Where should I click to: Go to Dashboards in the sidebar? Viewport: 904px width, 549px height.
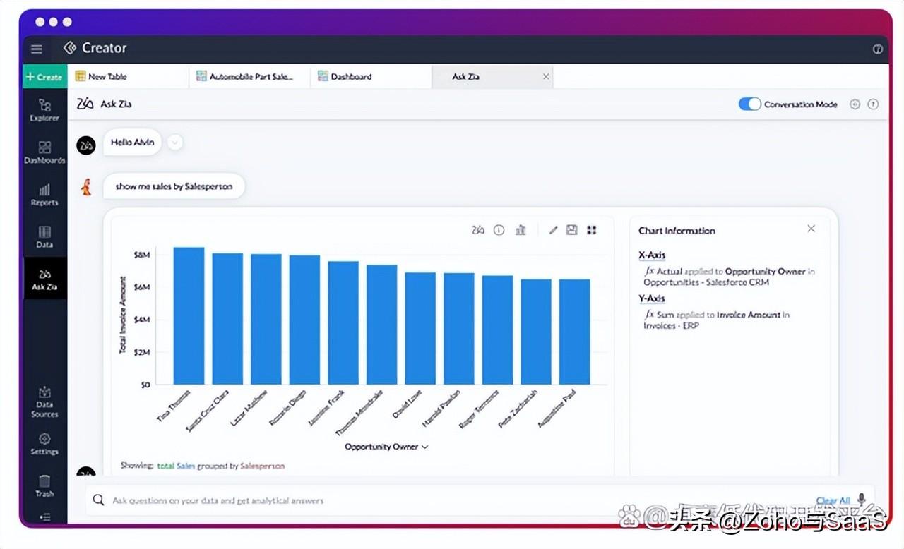pos(44,152)
